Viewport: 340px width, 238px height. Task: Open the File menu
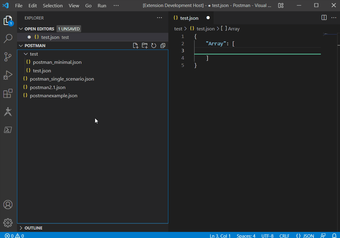point(19,5)
